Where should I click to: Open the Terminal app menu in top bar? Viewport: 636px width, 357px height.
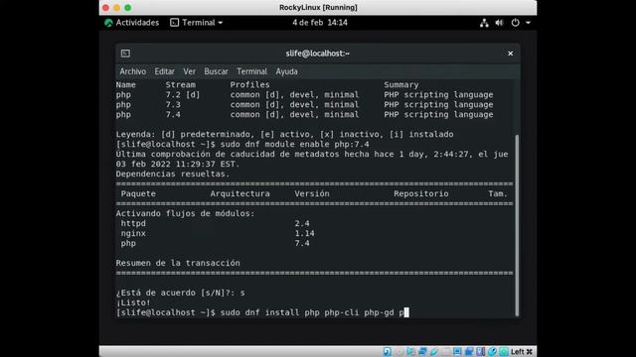[197, 23]
